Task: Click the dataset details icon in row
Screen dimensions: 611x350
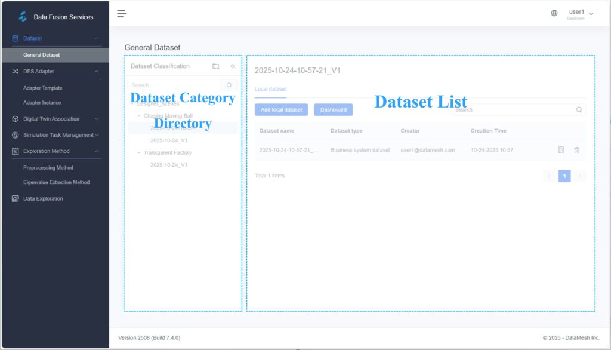Action: click(561, 150)
